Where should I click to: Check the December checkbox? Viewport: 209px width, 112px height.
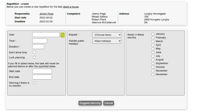[153, 75]
